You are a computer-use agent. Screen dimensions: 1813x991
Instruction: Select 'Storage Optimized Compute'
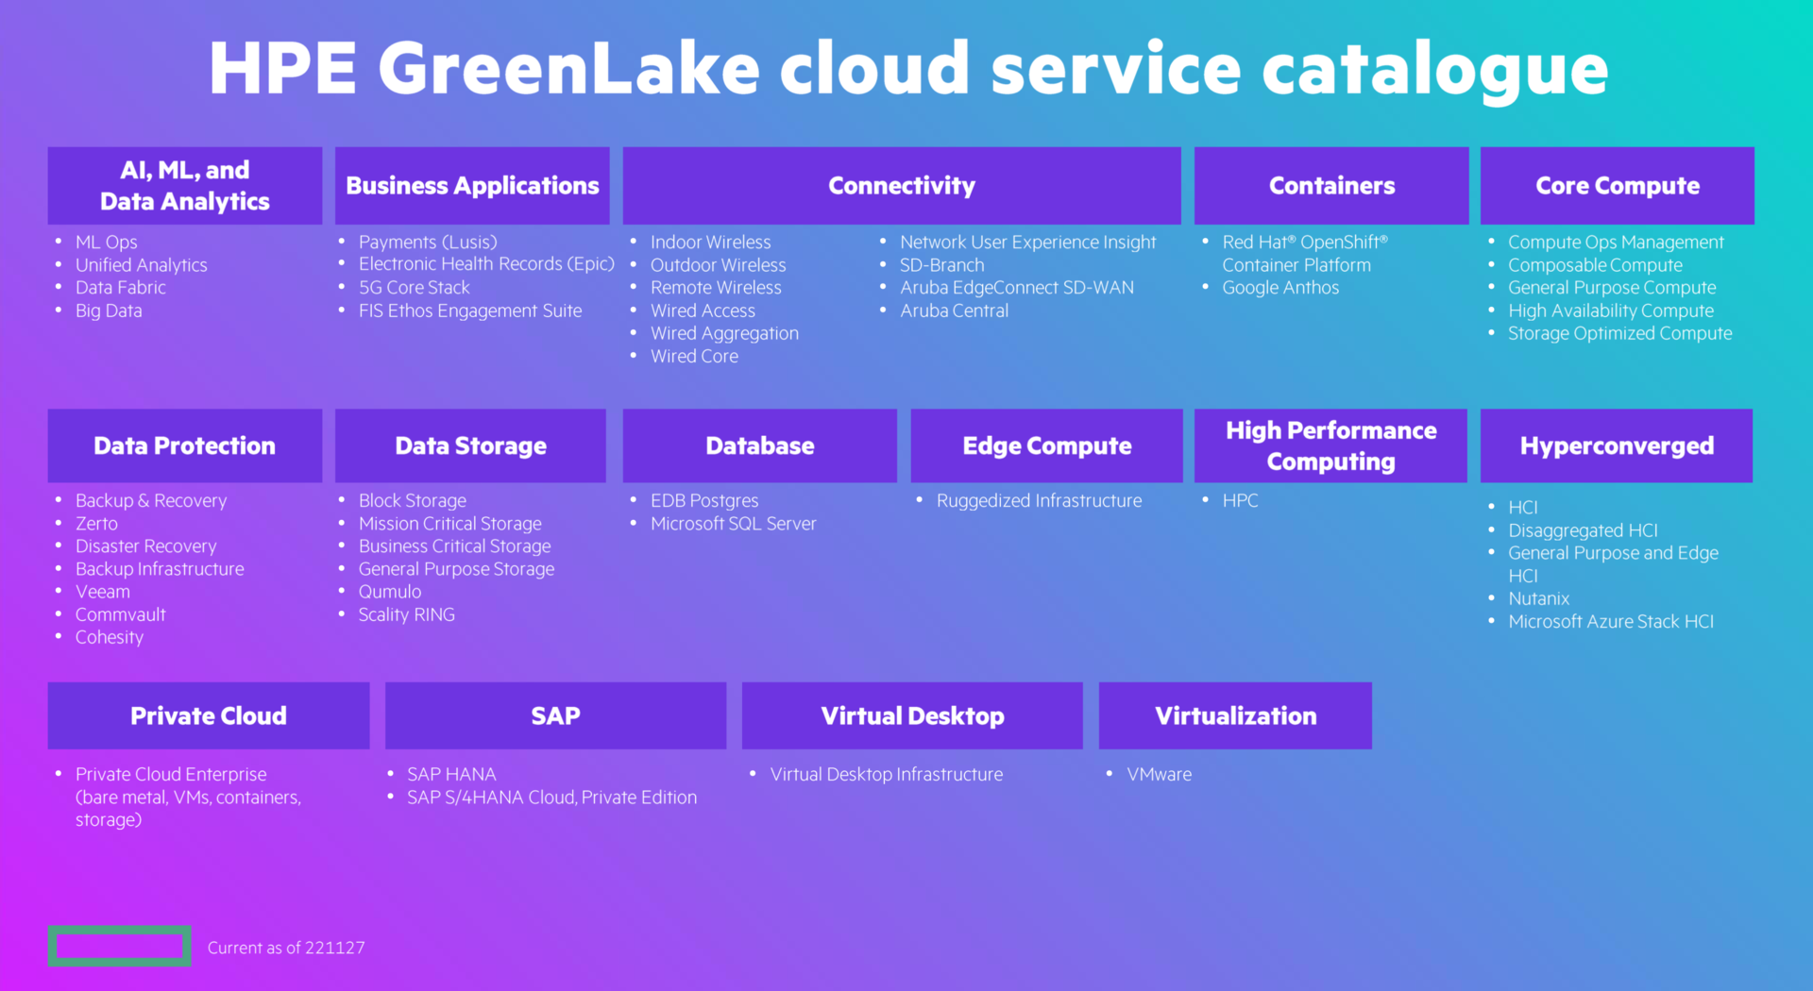1620,333
